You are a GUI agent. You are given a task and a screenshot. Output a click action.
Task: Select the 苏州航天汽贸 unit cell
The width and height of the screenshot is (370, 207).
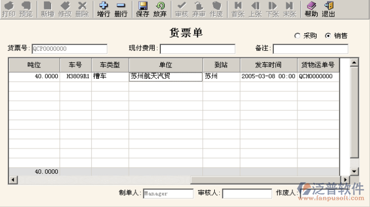point(166,76)
